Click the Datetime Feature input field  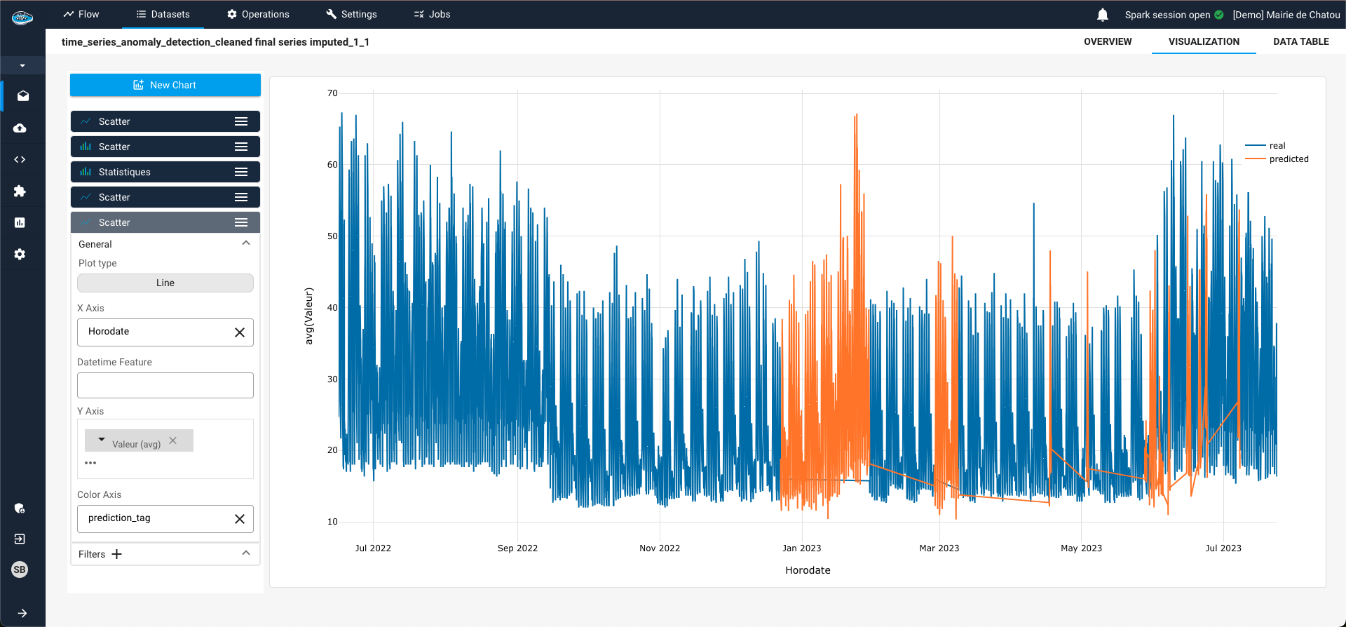point(165,385)
